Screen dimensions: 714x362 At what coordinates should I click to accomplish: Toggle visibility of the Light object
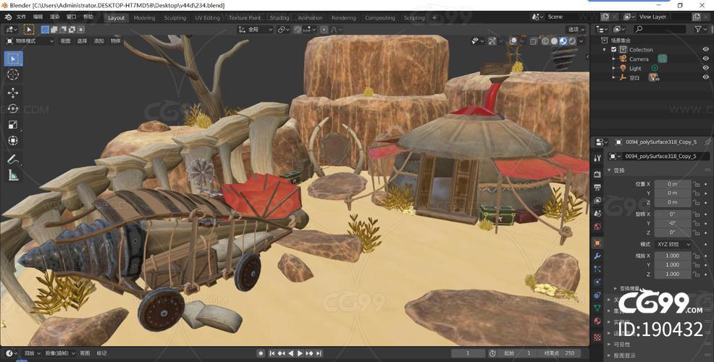[x=705, y=68]
